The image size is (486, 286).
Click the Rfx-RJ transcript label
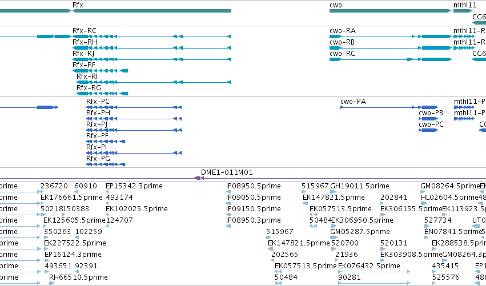(x=83, y=54)
